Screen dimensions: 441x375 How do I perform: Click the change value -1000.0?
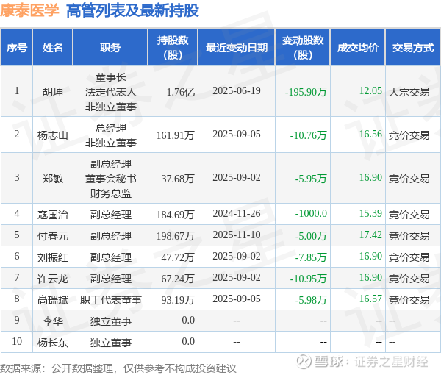311,213
